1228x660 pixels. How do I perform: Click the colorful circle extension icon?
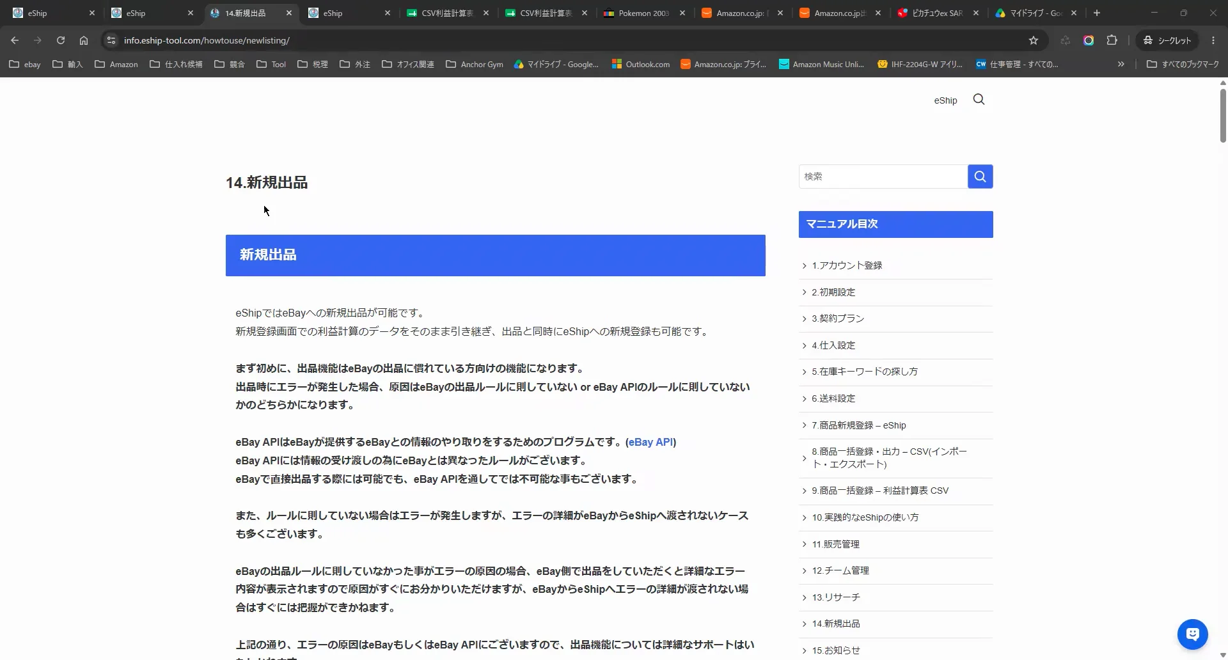(x=1088, y=40)
